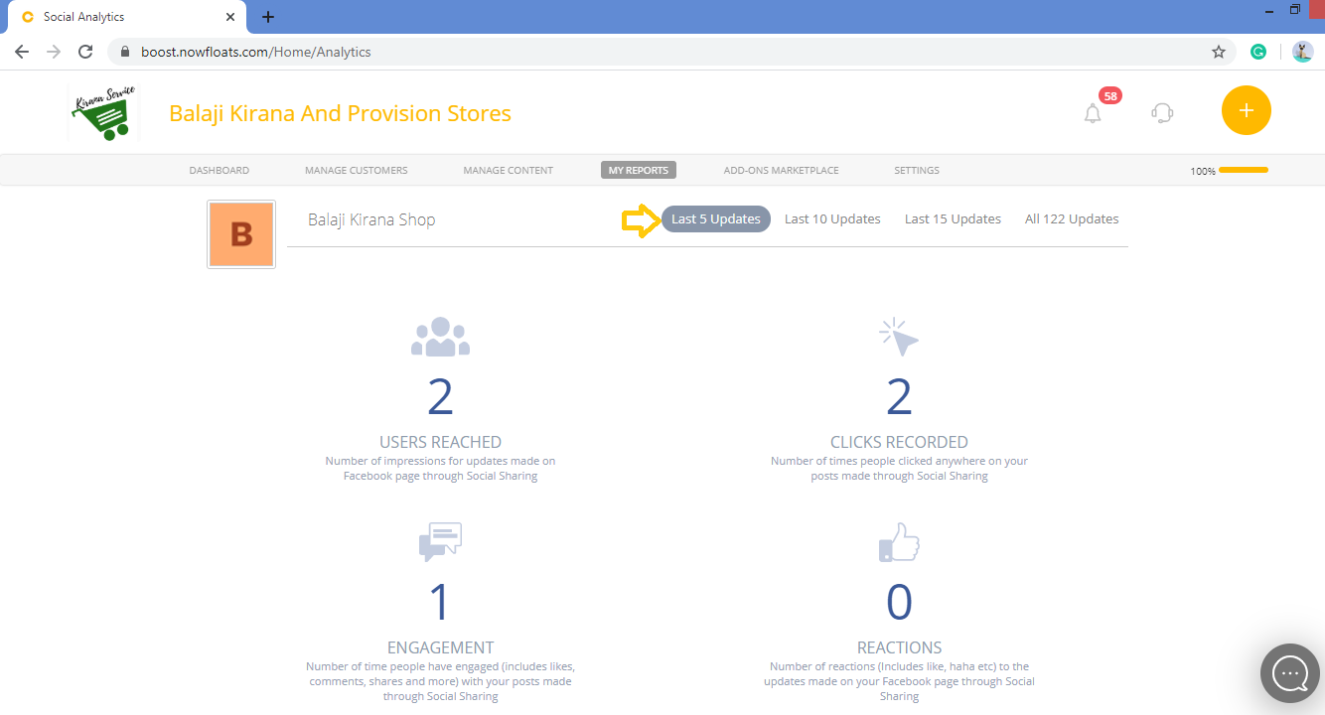Open Manage Customers menu
1325x715 pixels.
tap(356, 171)
